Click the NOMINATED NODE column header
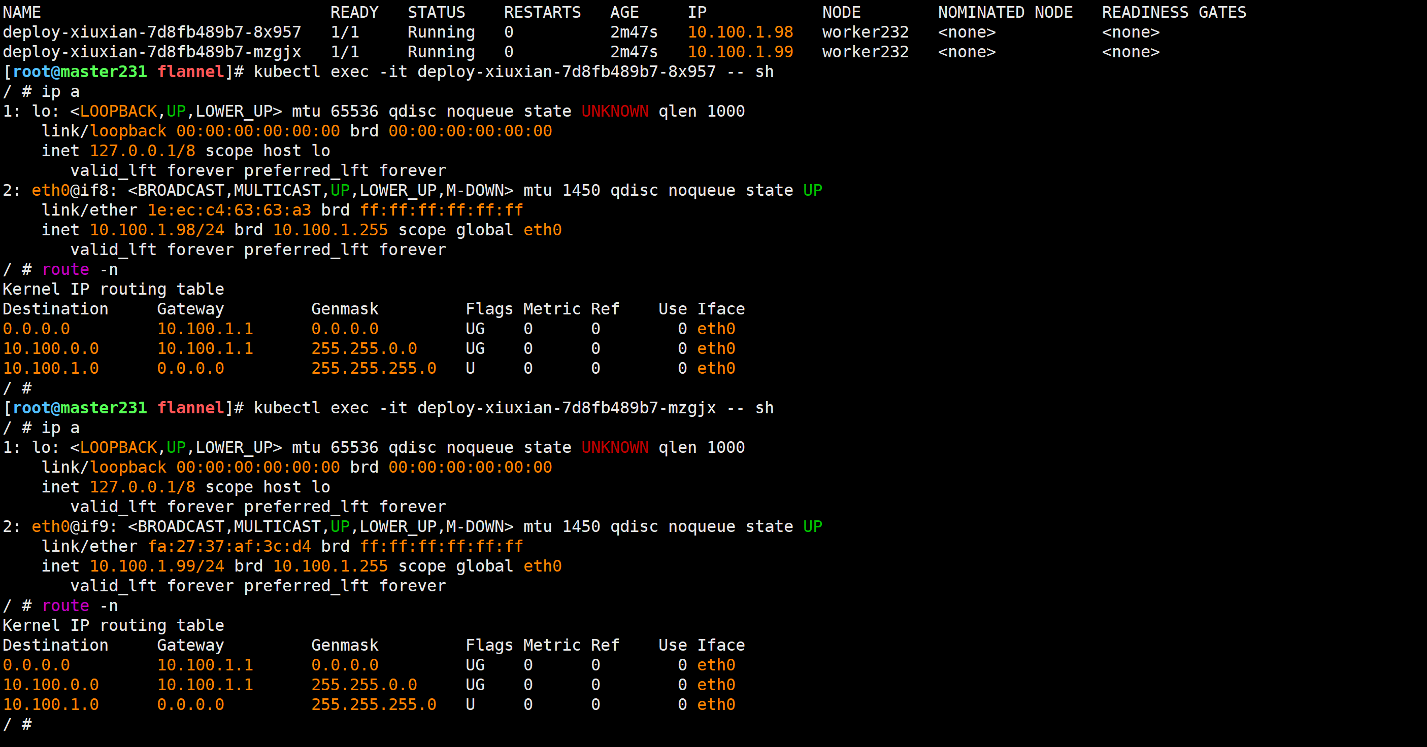Screen dimensions: 1427x747 (1005, 12)
